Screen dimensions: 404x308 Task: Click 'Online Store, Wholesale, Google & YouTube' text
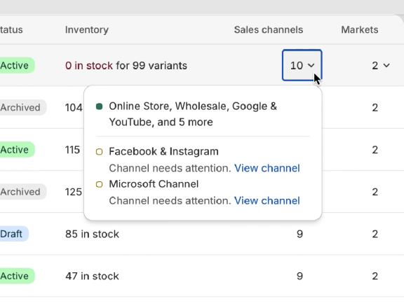pyautogui.click(x=193, y=114)
